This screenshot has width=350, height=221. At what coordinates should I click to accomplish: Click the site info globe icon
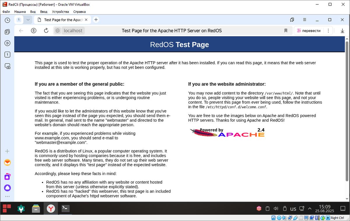[x=58, y=31]
